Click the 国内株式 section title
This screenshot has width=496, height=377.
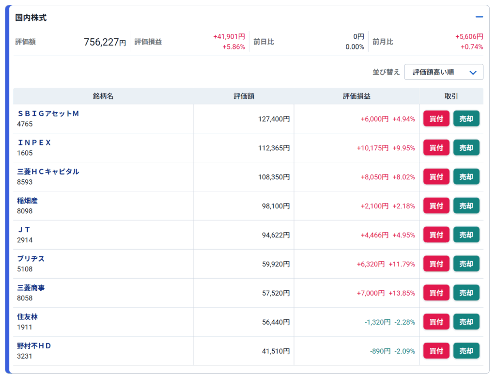(31, 18)
